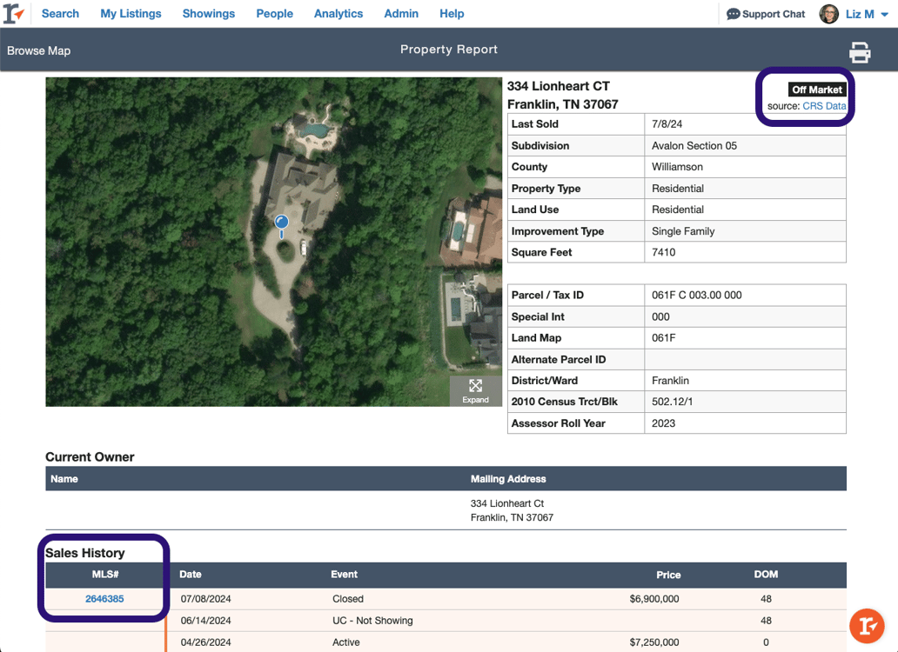The image size is (898, 652).
Task: Open the Showings menu
Action: 209,14
